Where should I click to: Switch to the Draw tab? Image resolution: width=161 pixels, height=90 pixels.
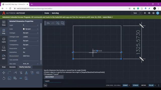[4, 67]
